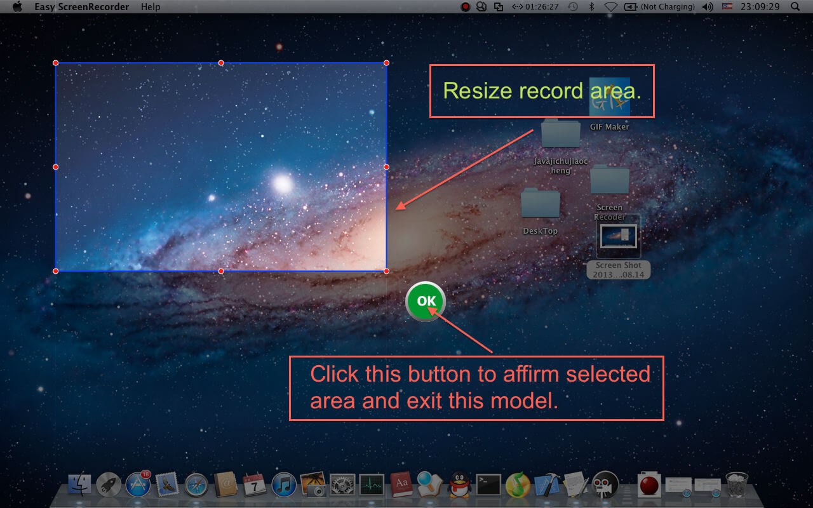Open Safari from the Dock
The height and width of the screenshot is (508, 813).
click(196, 486)
